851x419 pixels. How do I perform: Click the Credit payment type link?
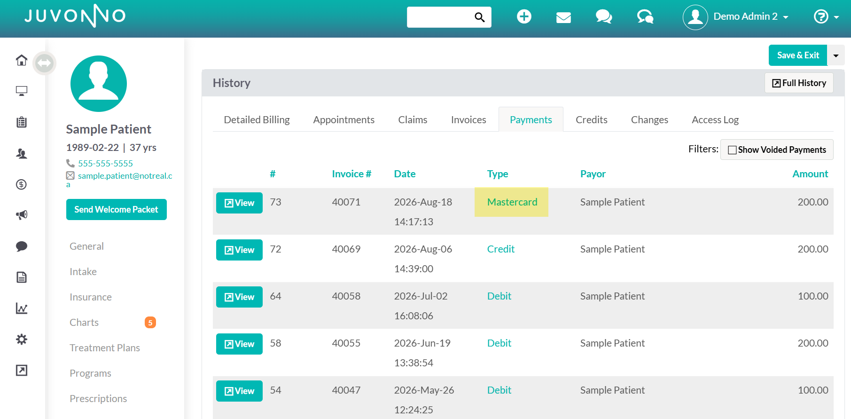501,249
